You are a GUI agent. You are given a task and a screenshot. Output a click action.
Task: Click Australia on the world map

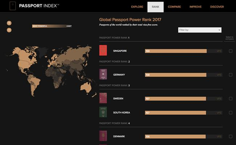point(86,85)
